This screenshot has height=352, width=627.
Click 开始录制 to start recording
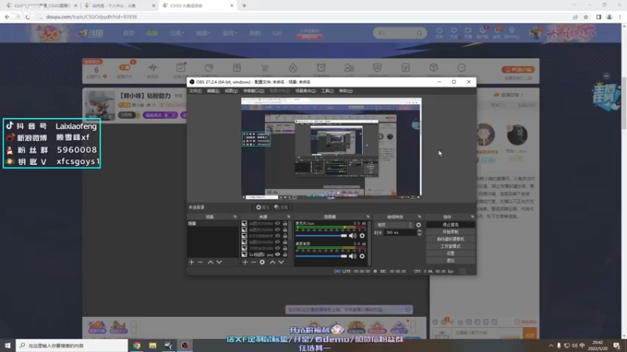pos(450,232)
